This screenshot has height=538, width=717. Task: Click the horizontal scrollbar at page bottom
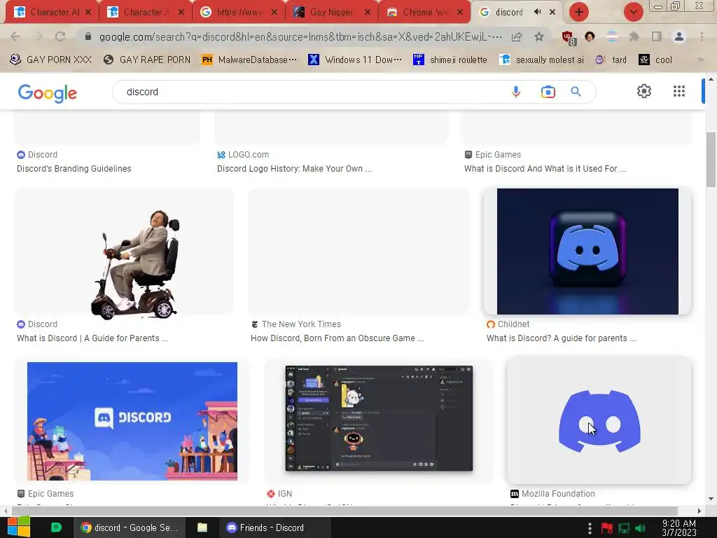pos(344,511)
